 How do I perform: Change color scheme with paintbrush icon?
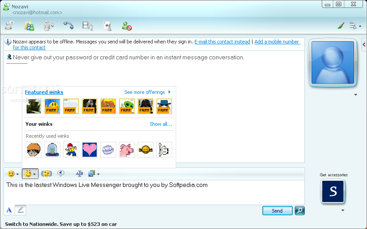pos(341,26)
